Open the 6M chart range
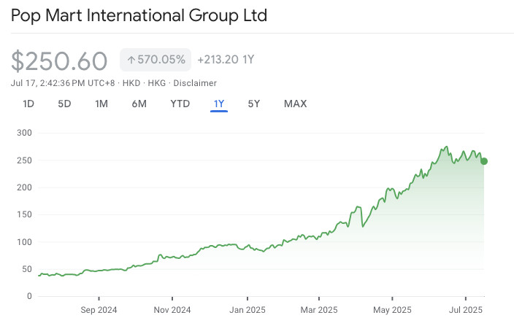Image resolution: width=514 pixels, height=326 pixels. tap(139, 104)
